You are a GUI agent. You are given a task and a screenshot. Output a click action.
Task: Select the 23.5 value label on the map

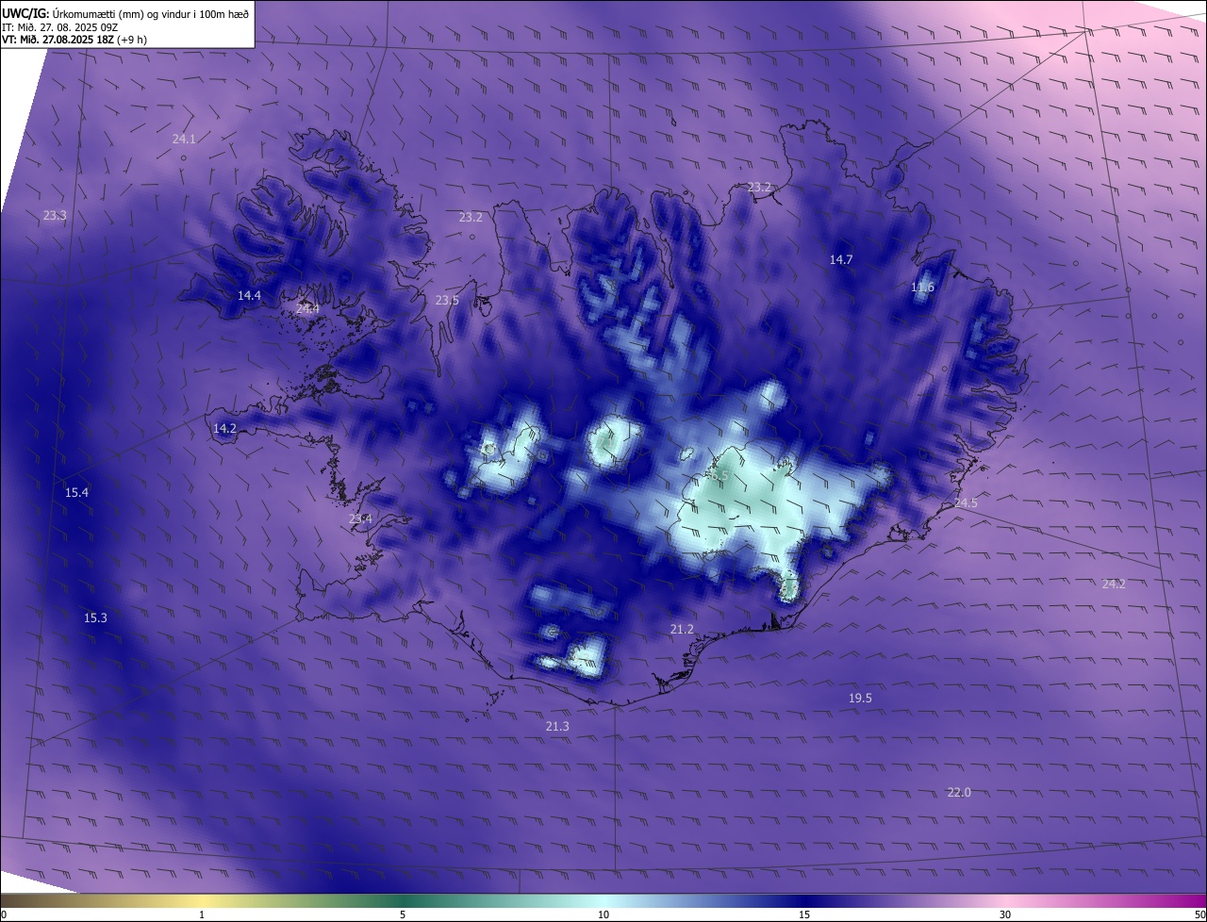click(x=447, y=300)
